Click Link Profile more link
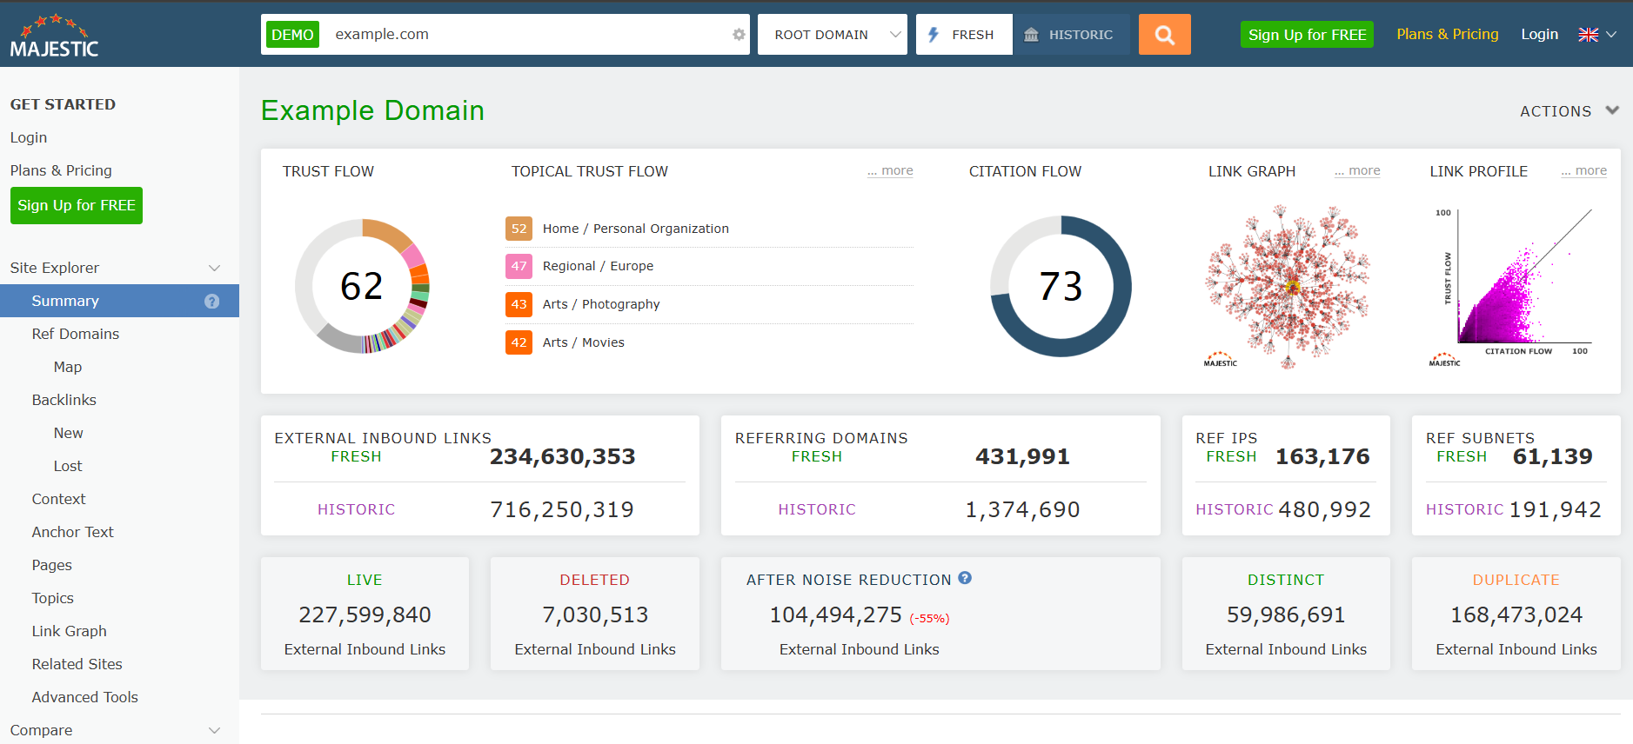Viewport: 1633px width, 744px height. tap(1583, 170)
